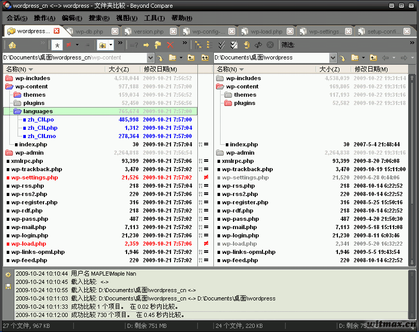Open the 会话(S) menu
Screen dimensions: 419x332
17,18
